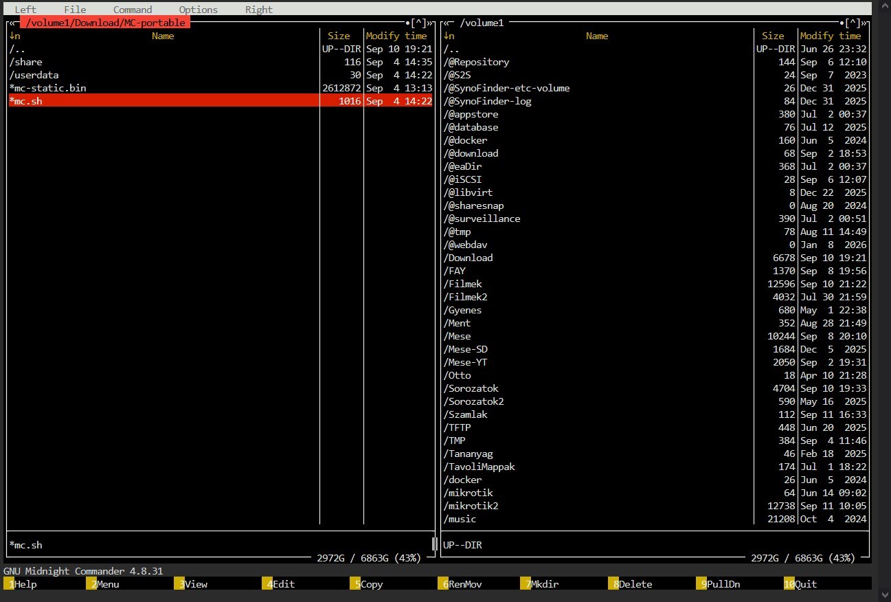Toggle right panel listing mode [^] indicator
This screenshot has width=891, height=602.
point(853,23)
